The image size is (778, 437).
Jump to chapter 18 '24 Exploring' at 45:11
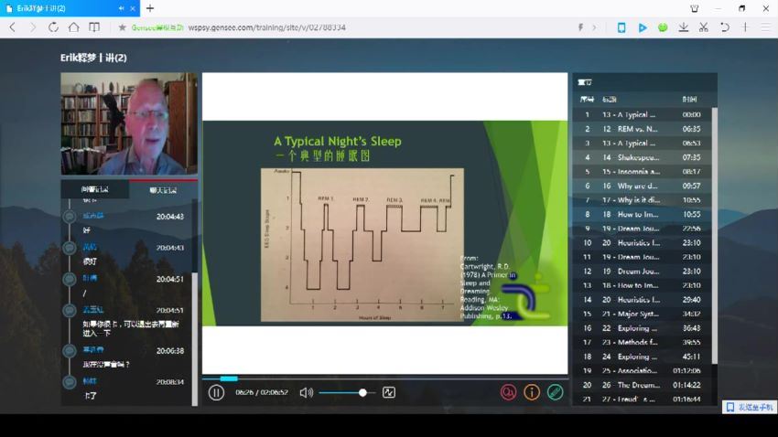tap(642, 357)
